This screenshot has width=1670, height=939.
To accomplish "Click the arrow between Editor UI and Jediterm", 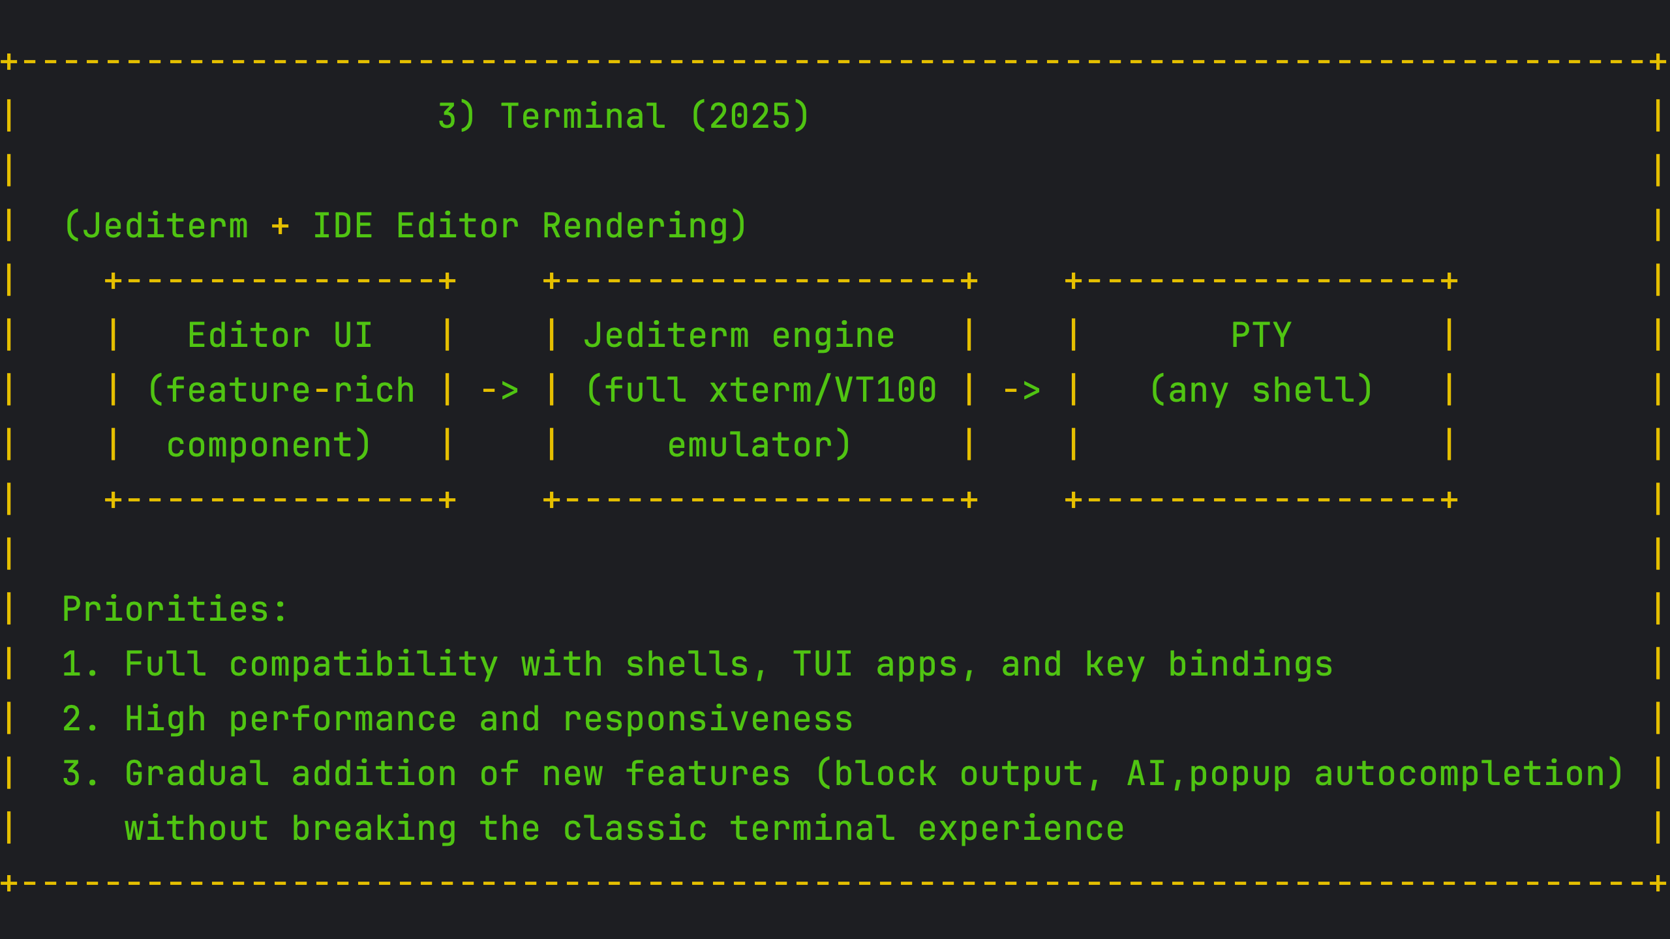I will point(500,391).
